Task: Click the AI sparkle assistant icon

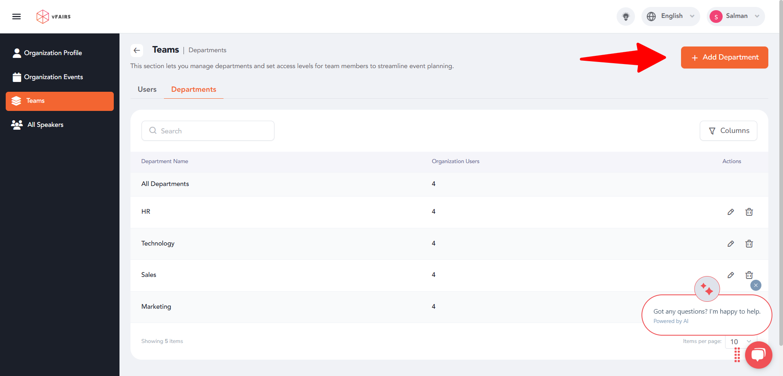Action: tap(707, 289)
